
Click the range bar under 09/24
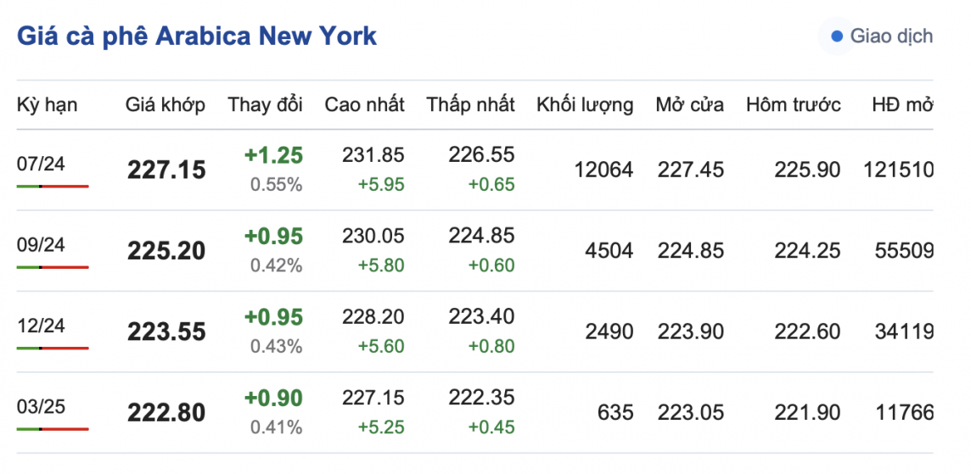click(53, 267)
